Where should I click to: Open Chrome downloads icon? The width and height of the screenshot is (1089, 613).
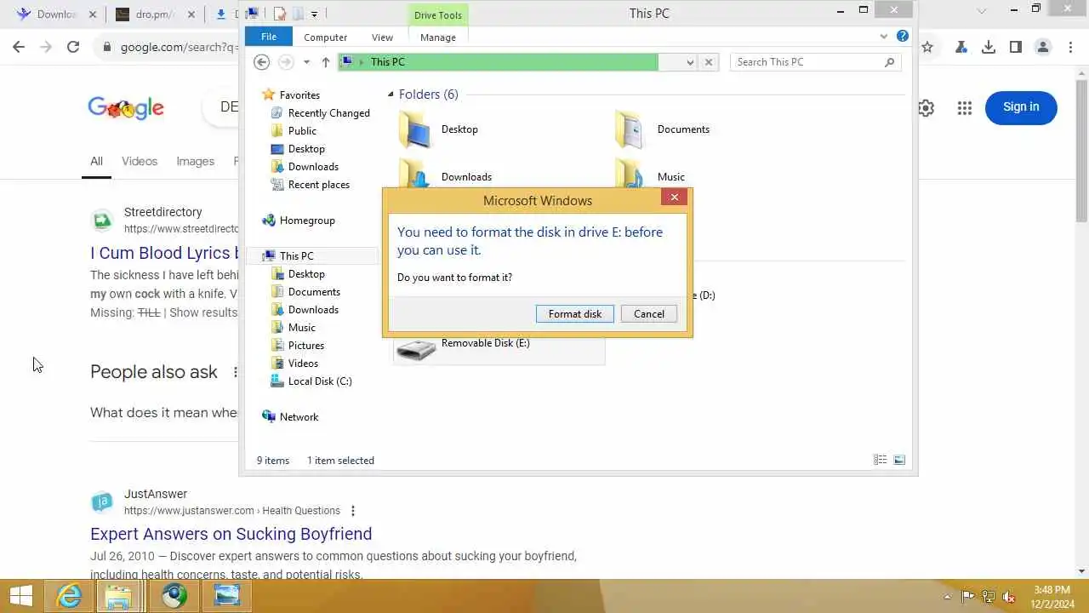tap(989, 47)
